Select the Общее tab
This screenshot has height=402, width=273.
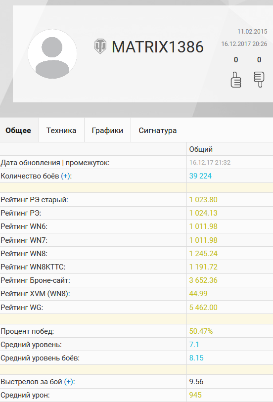[18, 130]
